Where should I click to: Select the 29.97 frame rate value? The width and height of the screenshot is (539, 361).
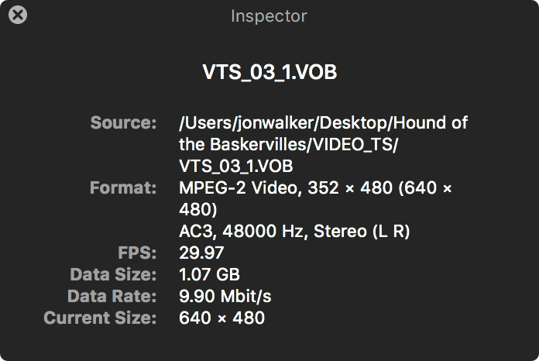tap(201, 253)
